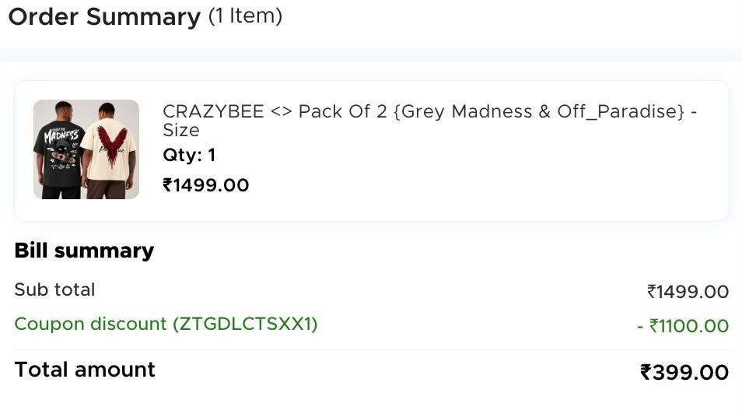
Task: Select the ₹1499.00 item price
Action: [x=205, y=185]
